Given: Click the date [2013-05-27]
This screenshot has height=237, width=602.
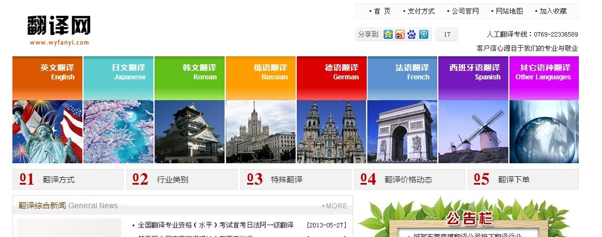Looking at the screenshot, I should coord(327,225).
